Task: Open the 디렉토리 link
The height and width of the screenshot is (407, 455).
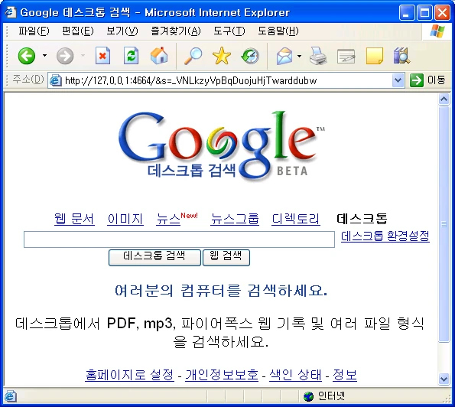Action: [x=296, y=219]
